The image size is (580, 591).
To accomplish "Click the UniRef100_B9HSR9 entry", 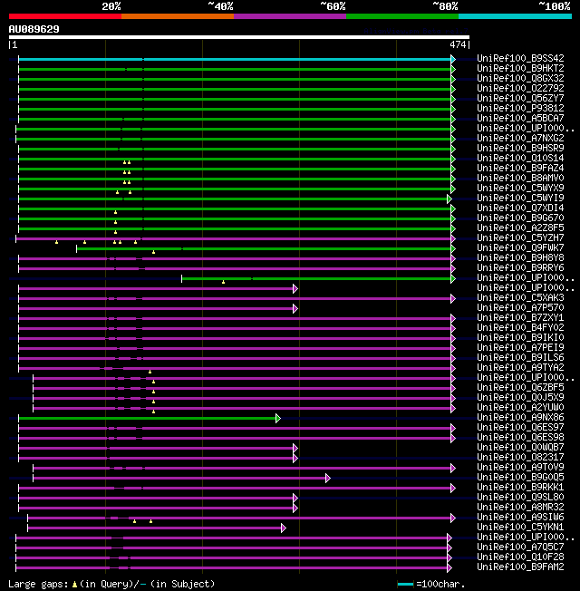I will pos(520,148).
